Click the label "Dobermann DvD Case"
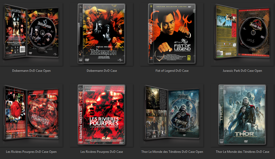The width and height of the screenshot is (275, 159). (102, 71)
